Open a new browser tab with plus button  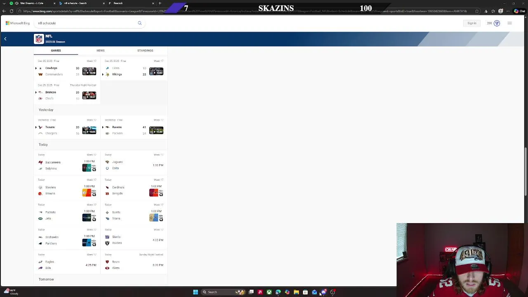(x=160, y=3)
